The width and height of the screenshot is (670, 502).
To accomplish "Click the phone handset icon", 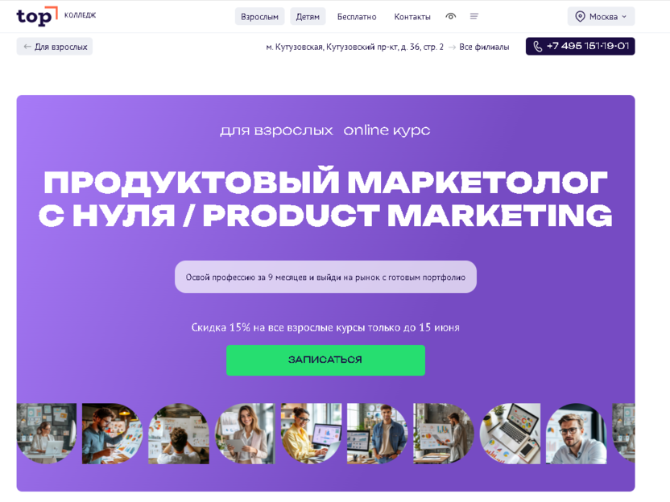I will point(538,47).
